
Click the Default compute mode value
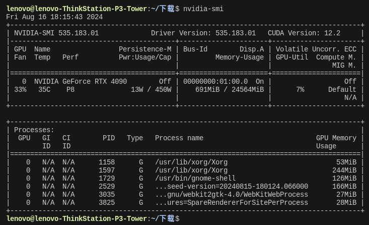pyautogui.click(x=342, y=90)
